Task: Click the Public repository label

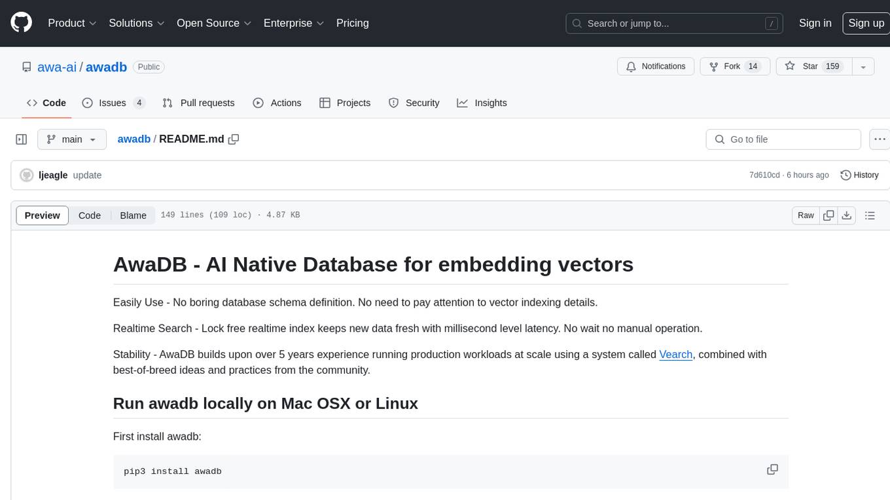Action: 149,67
